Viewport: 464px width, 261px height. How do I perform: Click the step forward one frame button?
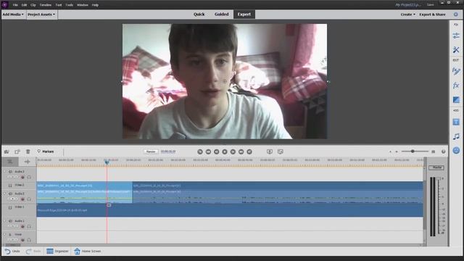(x=233, y=152)
